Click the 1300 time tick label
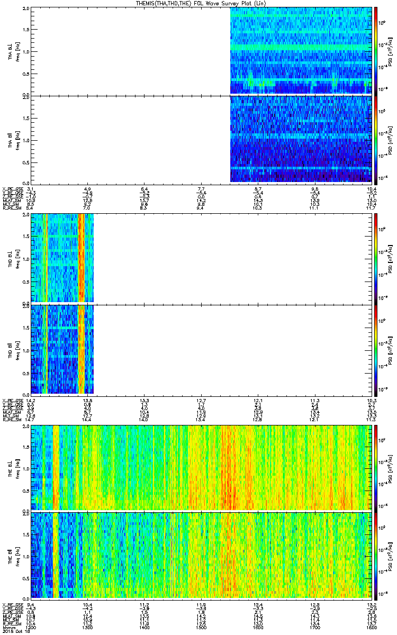Image resolution: width=397 pixels, height=635 pixels. pos(87,627)
